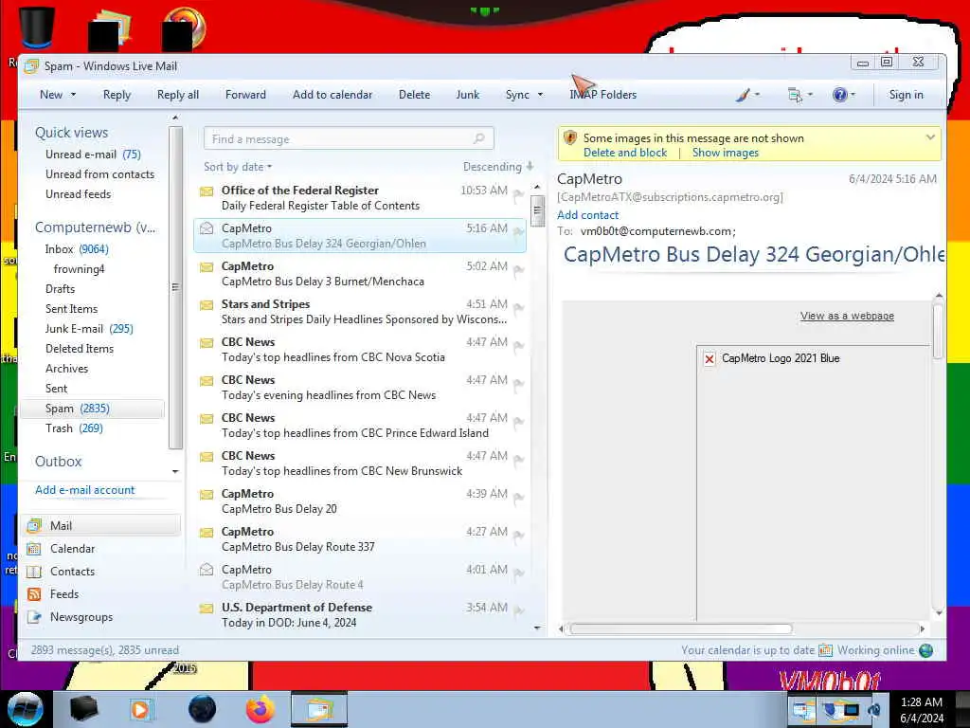Image resolution: width=970 pixels, height=728 pixels.
Task: Flag the CBC Nova Scotia headlines message
Action: pyautogui.click(x=519, y=346)
